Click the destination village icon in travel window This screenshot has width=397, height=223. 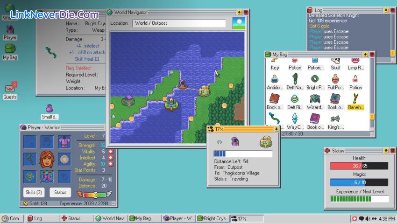pos(266,142)
